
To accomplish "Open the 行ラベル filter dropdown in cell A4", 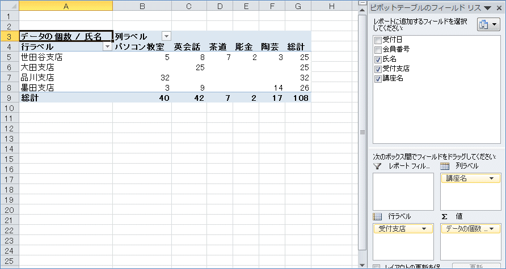I will pos(107,46).
